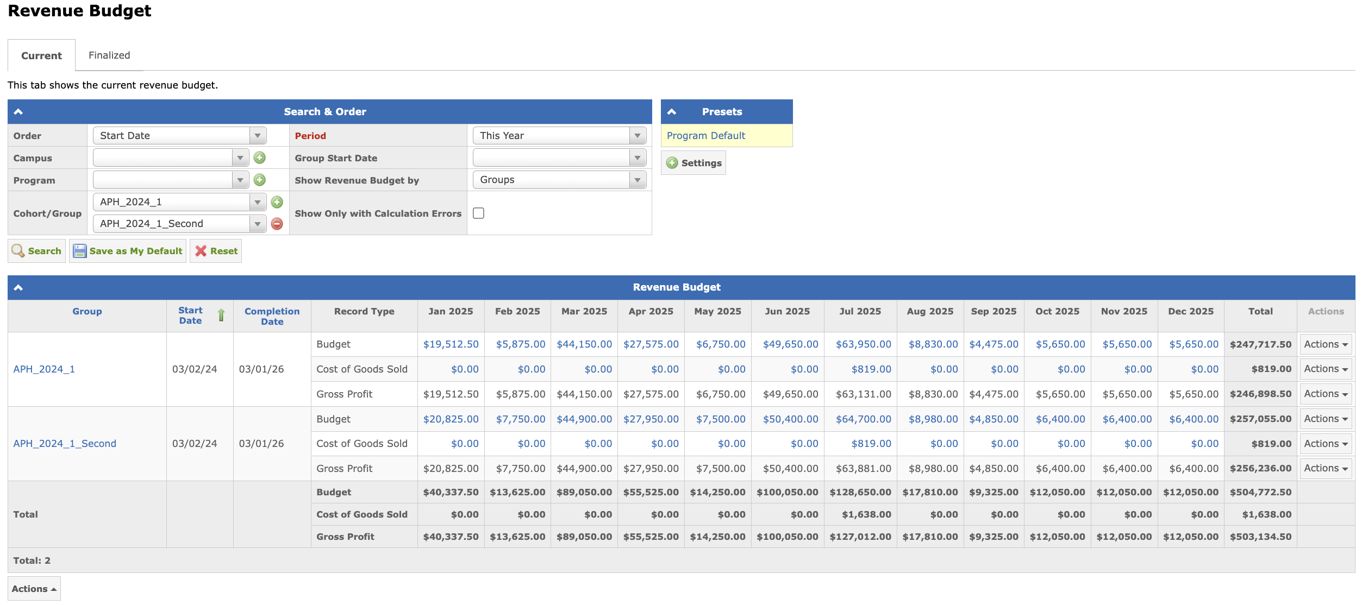
Task: Click green plus icon next to Program
Action: 260,180
